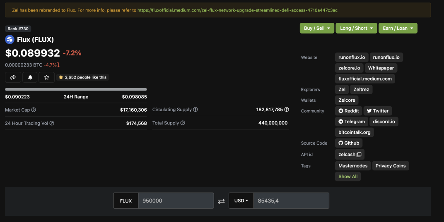Open the bitcointalk.org link
Screen dimensions: 444x222
click(x=354, y=132)
